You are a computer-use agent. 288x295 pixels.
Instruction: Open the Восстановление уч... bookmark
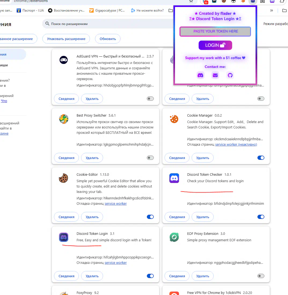pyautogui.click(x=66, y=10)
